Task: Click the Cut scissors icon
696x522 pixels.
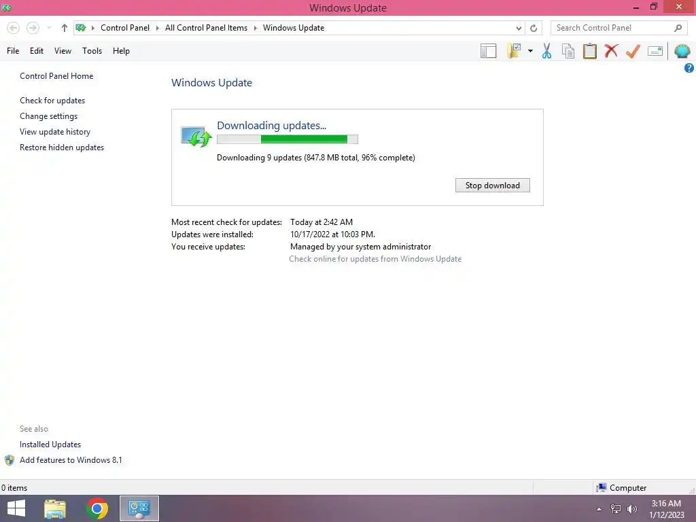Action: [x=547, y=51]
